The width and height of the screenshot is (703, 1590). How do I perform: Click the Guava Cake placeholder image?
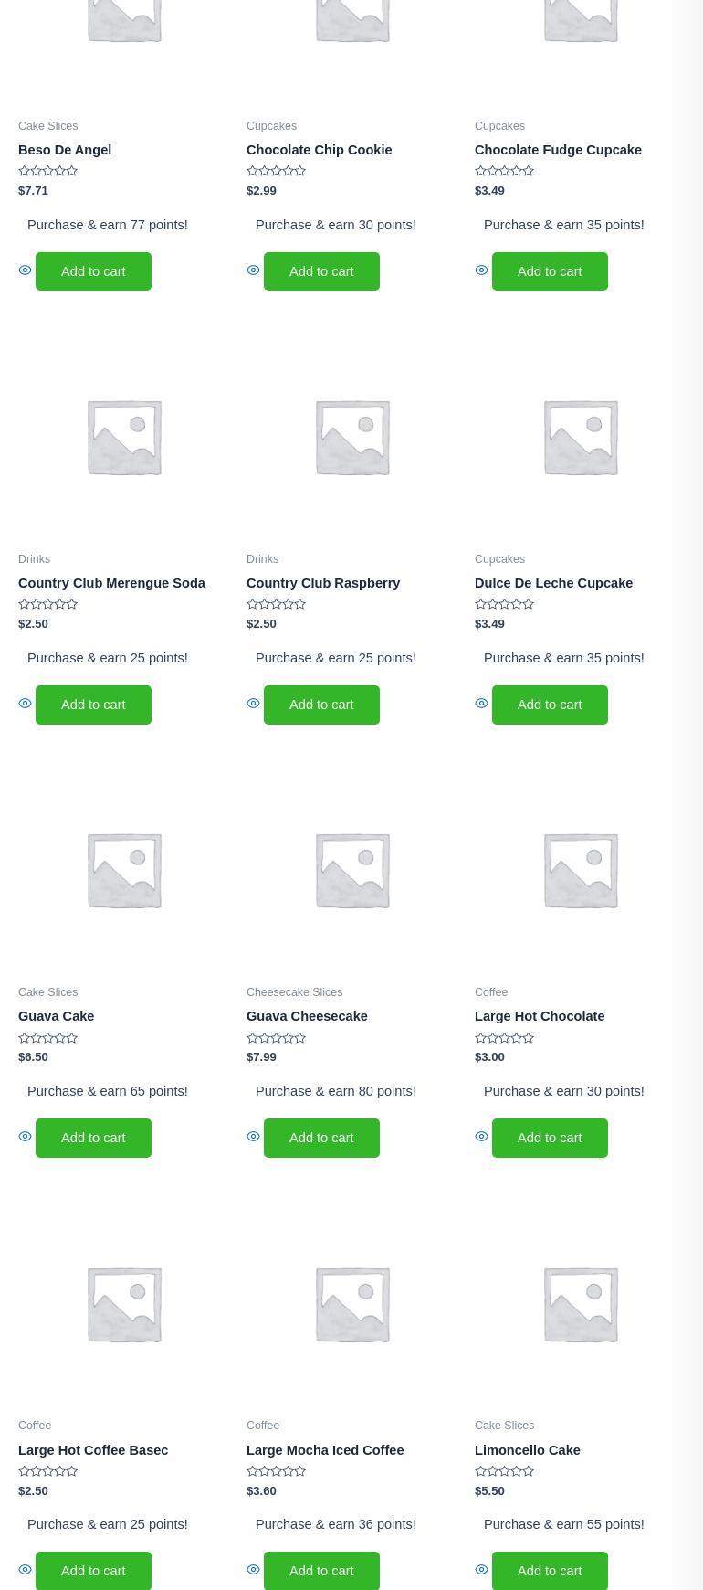pos(123,870)
